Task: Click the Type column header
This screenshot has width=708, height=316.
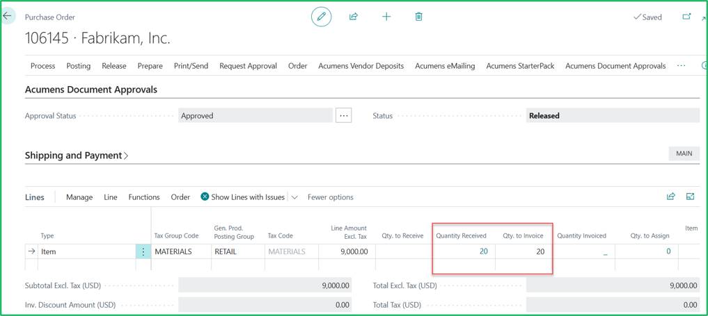Action: coord(47,236)
